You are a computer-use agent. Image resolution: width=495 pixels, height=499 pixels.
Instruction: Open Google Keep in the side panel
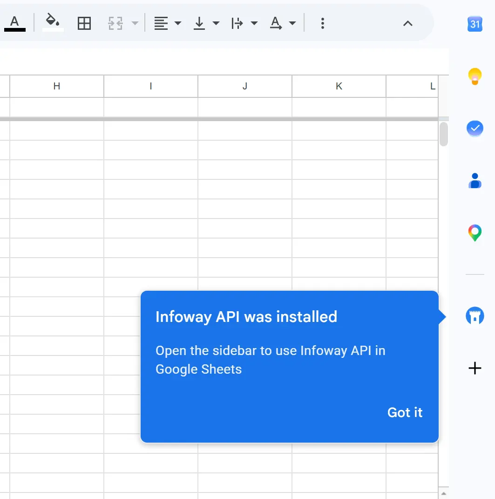[475, 76]
